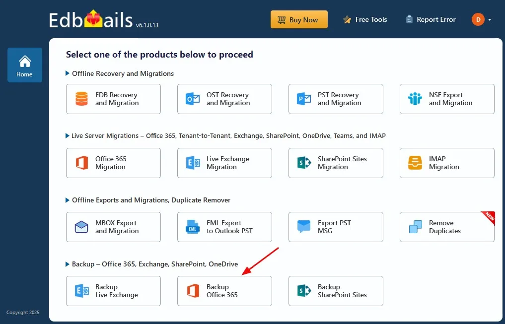Screen dimensions: 505x324
Task: Collapse the Offline Recovery and Migrations section
Action: (68, 73)
